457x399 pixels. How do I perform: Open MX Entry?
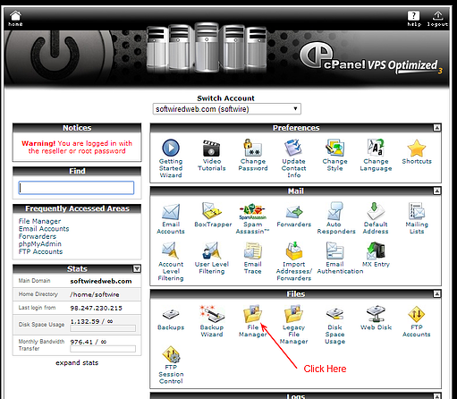(x=376, y=251)
